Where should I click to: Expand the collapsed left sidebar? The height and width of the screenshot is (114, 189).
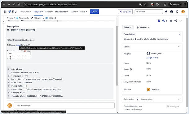[4, 22]
